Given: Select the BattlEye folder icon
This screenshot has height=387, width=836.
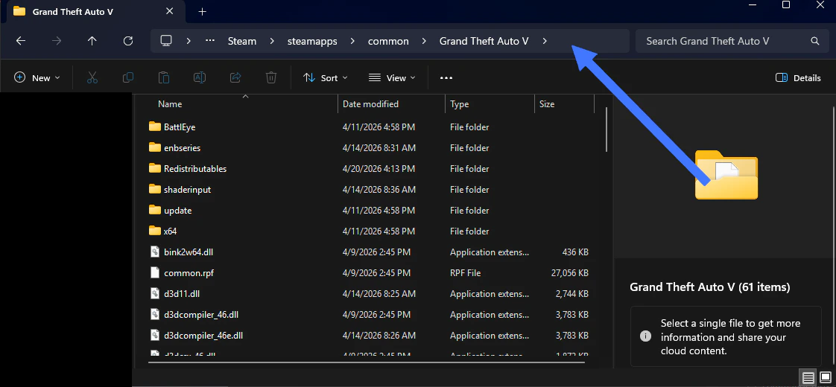Looking at the screenshot, I should click(x=155, y=127).
